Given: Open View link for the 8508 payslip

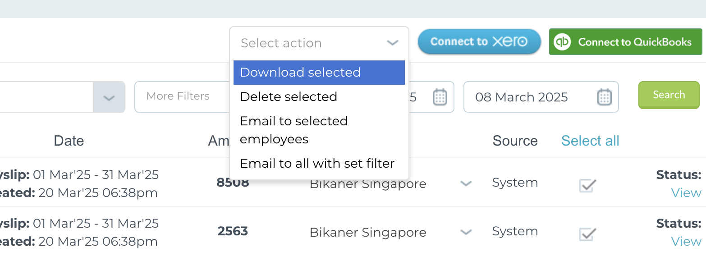Looking at the screenshot, I should (686, 193).
